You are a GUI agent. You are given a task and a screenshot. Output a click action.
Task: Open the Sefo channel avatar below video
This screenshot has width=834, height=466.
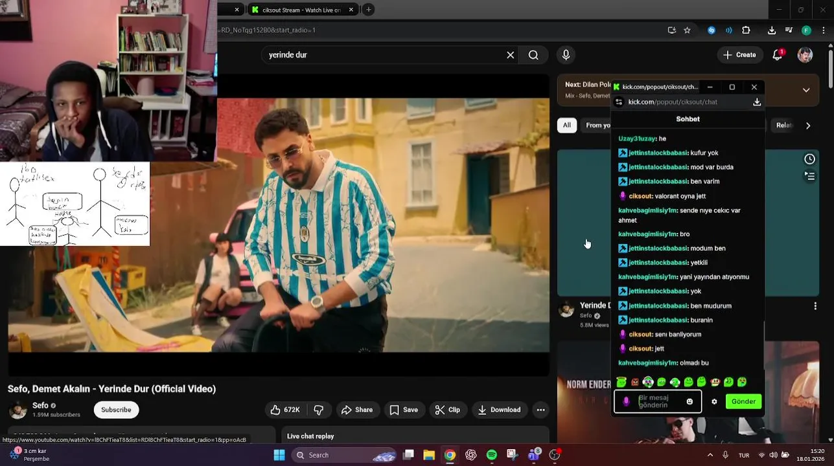[x=17, y=410]
